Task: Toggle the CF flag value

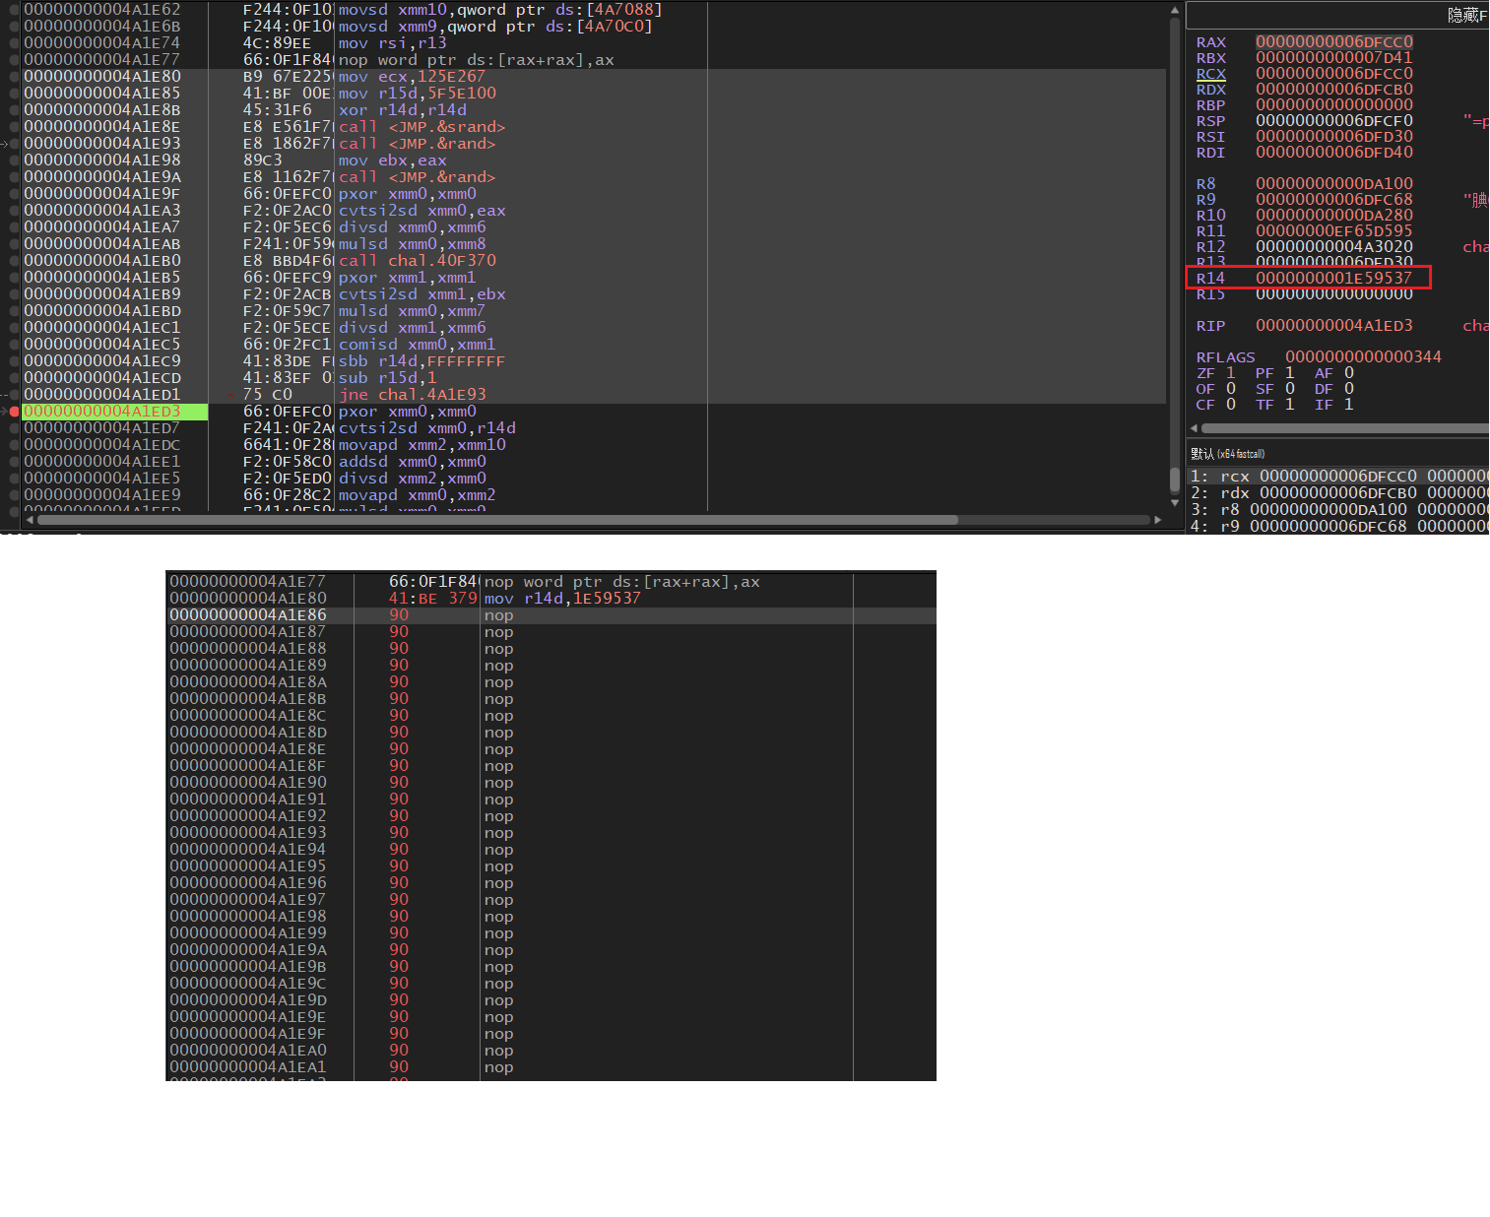Action: [x=1230, y=405]
